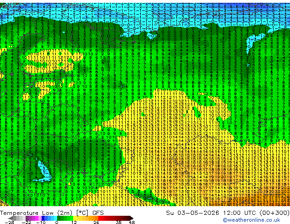The height and width of the screenshot is (224, 290).
Task: Click the cyan legend swatch left of 0
Action: pos(55,218)
